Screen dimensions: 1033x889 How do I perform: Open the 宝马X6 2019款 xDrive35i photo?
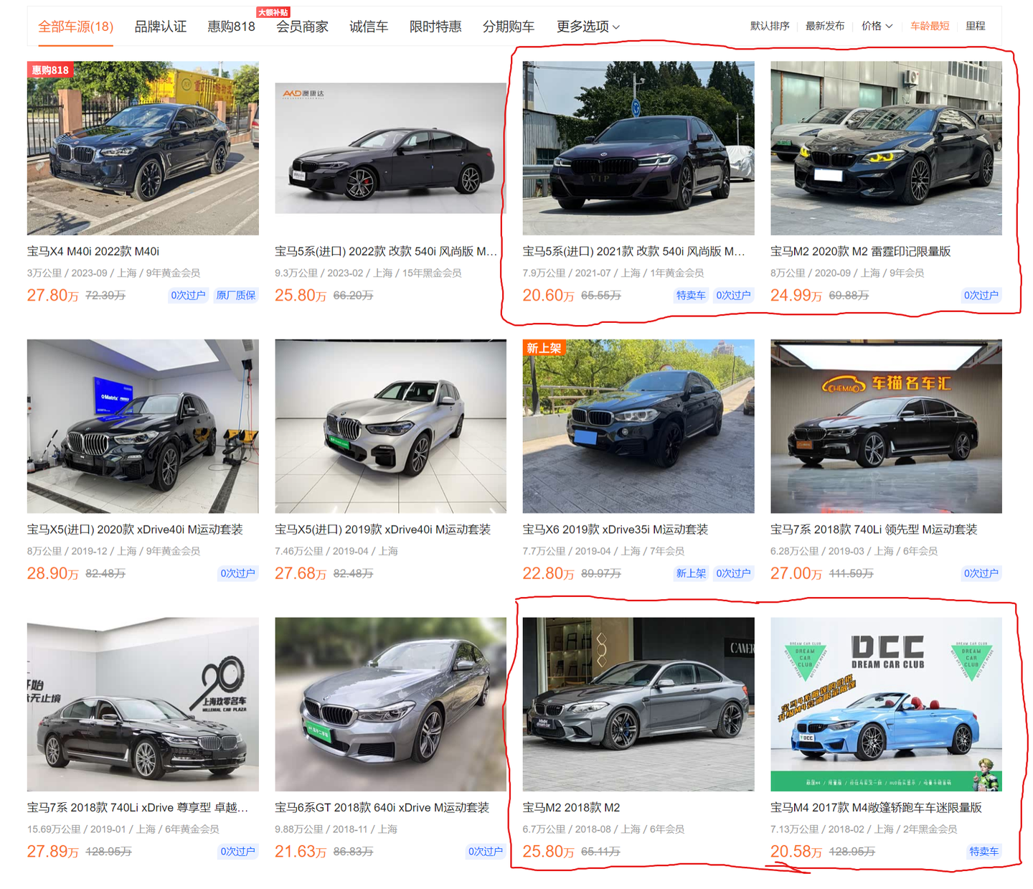coord(638,426)
